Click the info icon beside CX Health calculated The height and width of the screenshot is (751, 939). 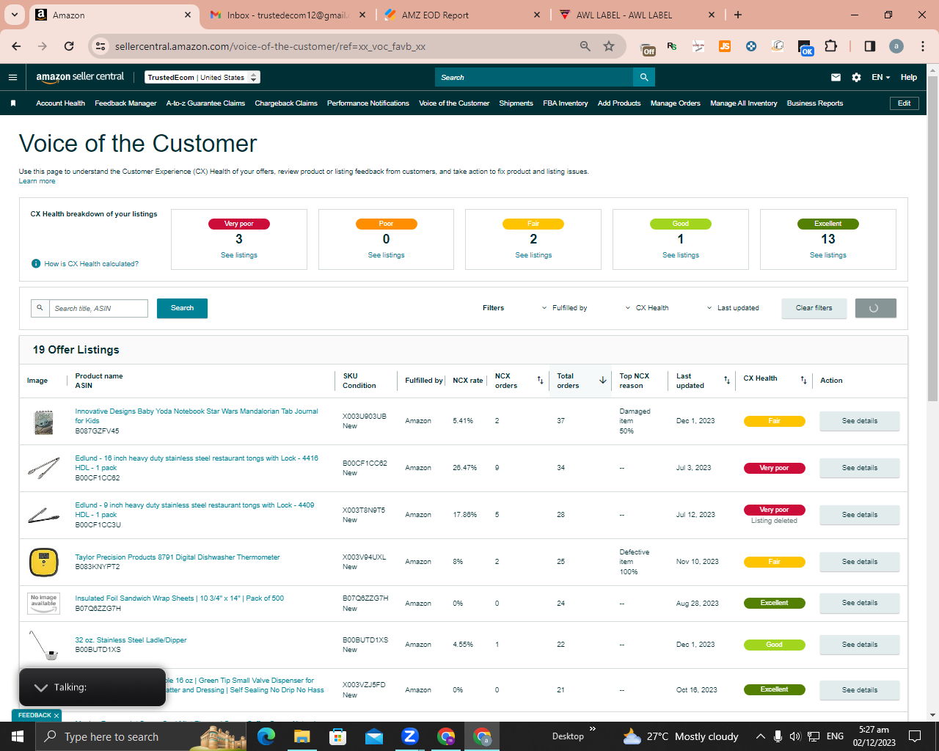(x=36, y=263)
